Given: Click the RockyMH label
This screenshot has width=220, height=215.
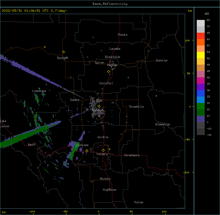Looking at the screenshot, I should pos(63,58).
